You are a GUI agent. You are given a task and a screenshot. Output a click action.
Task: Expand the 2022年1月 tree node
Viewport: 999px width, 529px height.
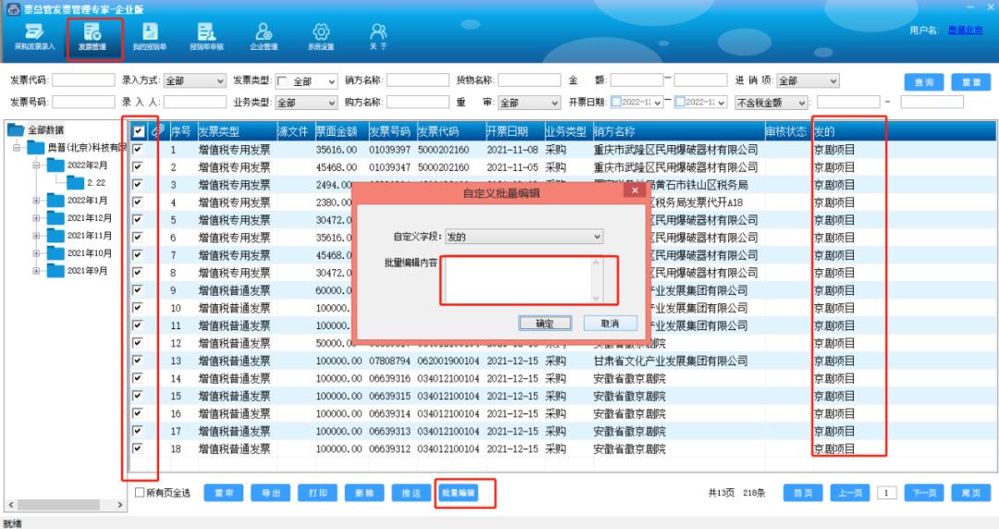(36, 200)
